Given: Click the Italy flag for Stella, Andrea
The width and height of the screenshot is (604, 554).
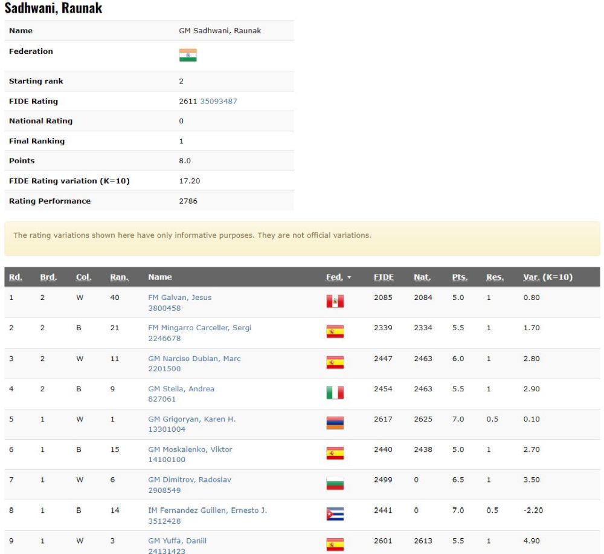Looking at the screenshot, I should (335, 393).
